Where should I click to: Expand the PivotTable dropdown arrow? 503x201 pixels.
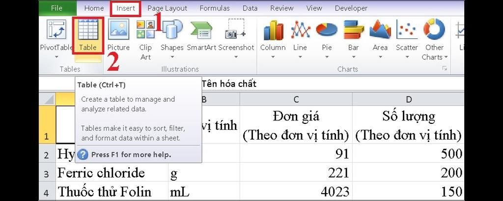pos(56,57)
